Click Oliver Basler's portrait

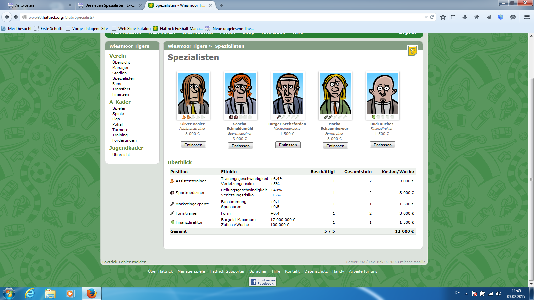coord(193,94)
